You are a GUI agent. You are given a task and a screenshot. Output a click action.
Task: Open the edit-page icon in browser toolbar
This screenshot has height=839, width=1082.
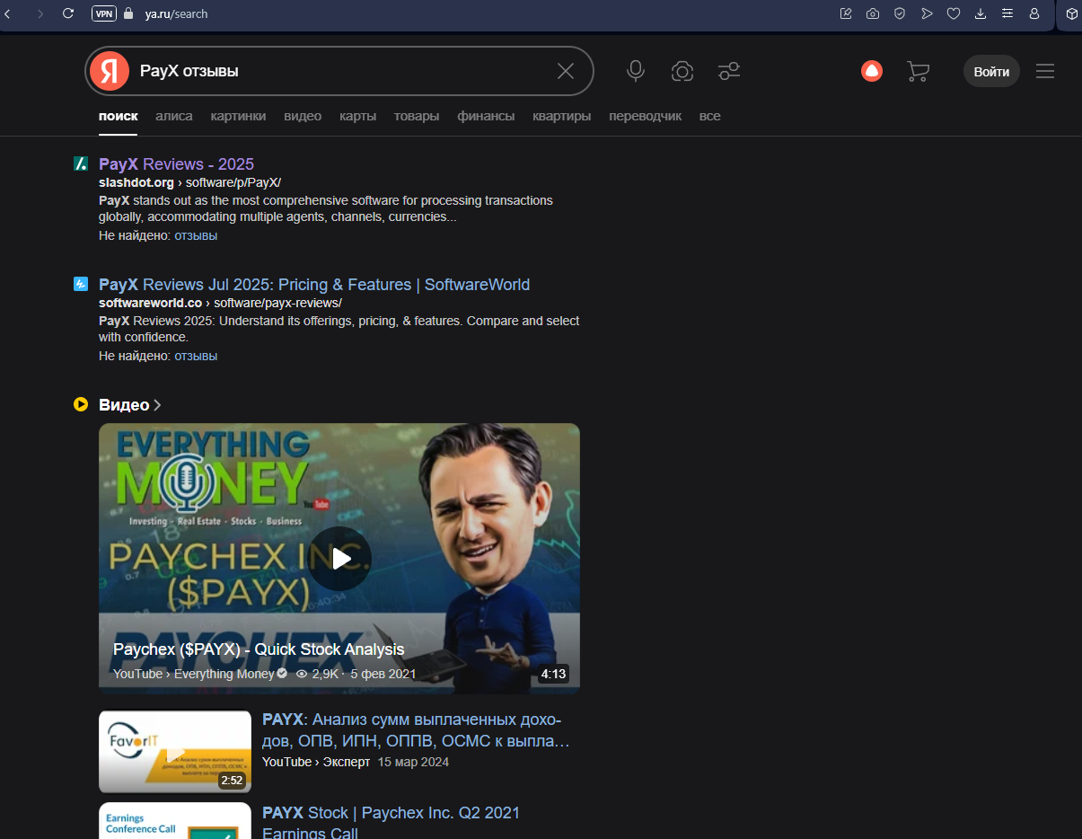(846, 13)
